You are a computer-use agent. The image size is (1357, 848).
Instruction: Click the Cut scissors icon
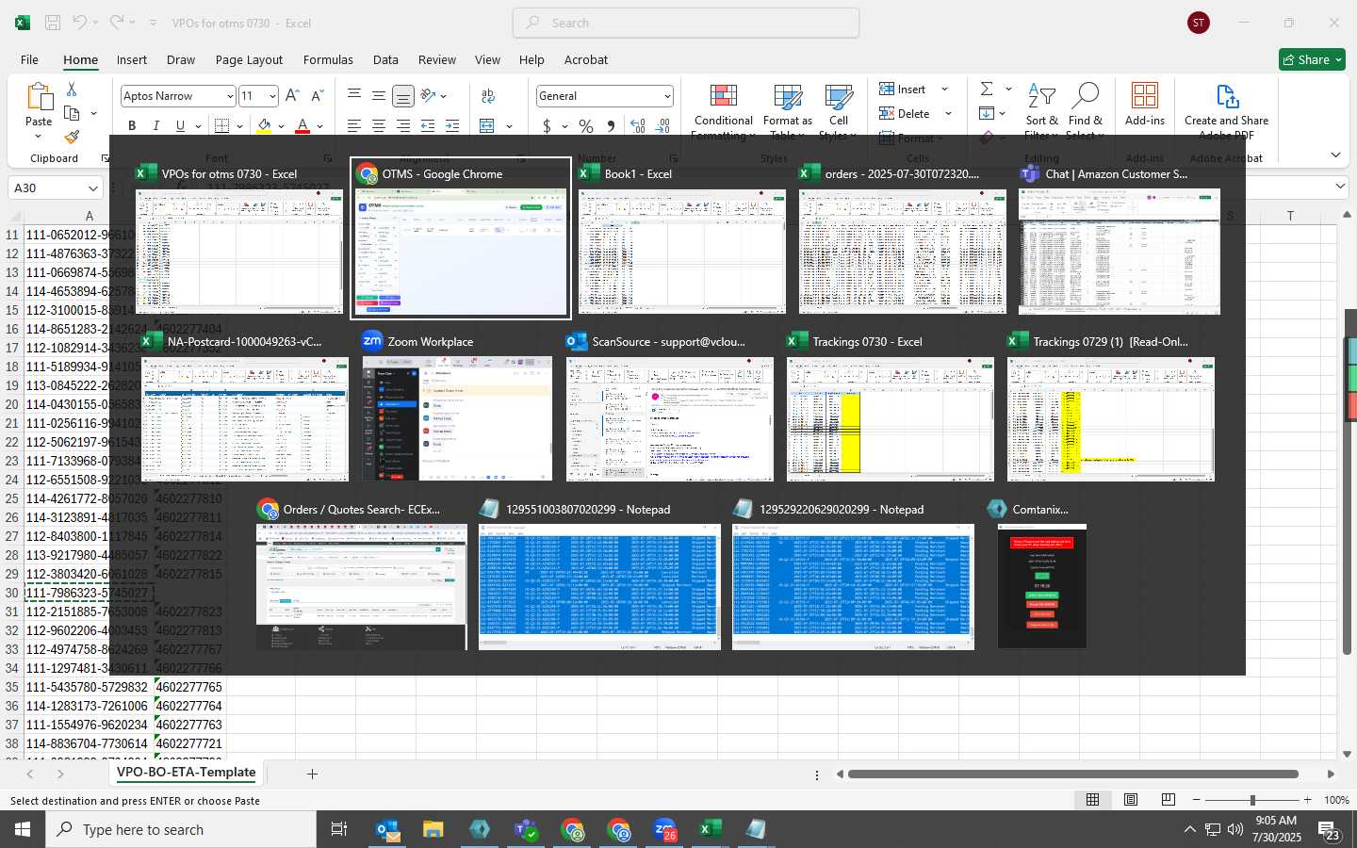tap(72, 89)
